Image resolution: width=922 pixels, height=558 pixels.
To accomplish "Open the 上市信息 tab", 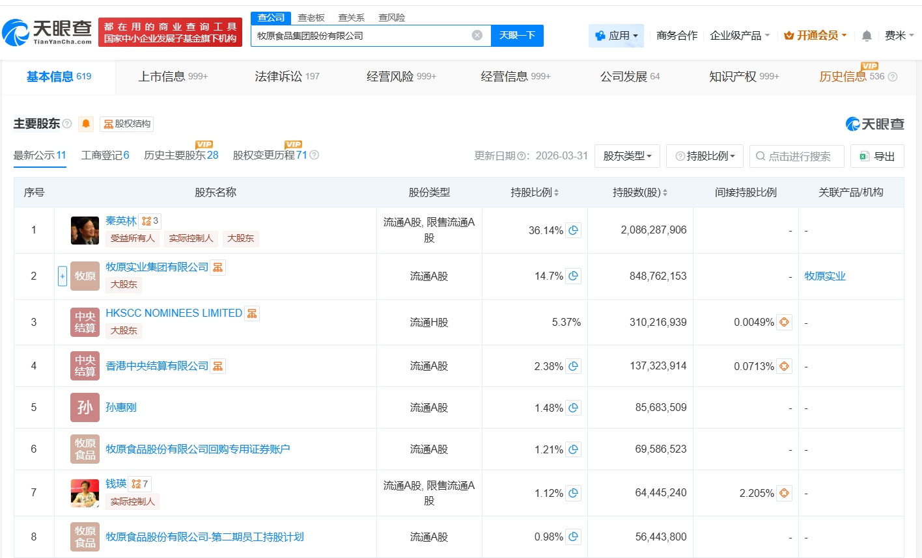I will point(173,77).
